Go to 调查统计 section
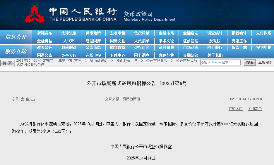The image size is (274, 165). pyautogui.click(x=215, y=33)
